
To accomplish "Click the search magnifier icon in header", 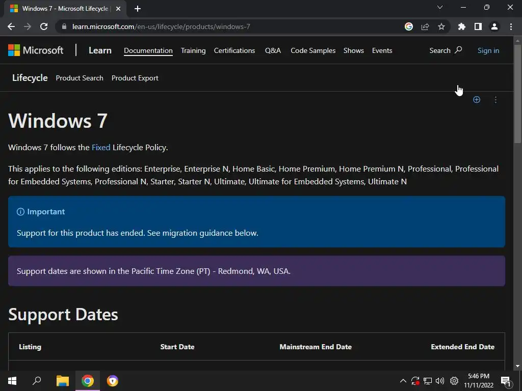I will click(458, 50).
